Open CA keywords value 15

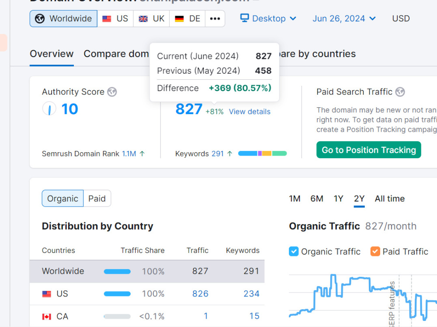[x=254, y=316]
